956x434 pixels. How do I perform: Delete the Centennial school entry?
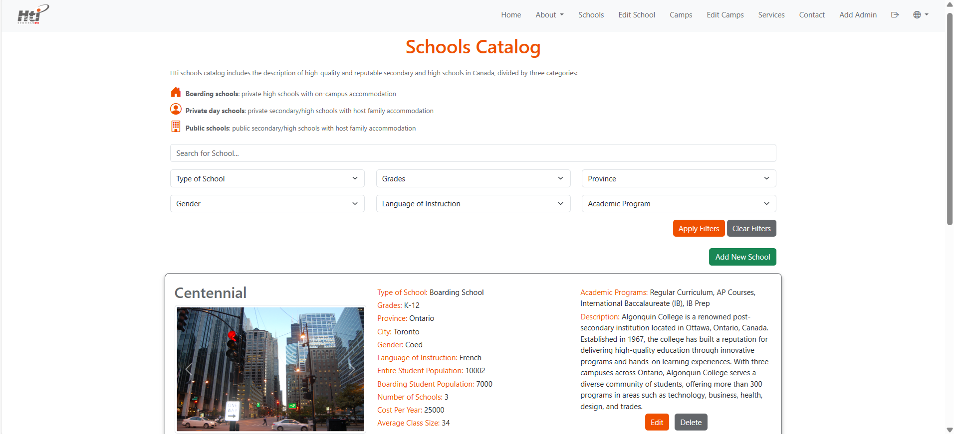[x=691, y=423]
